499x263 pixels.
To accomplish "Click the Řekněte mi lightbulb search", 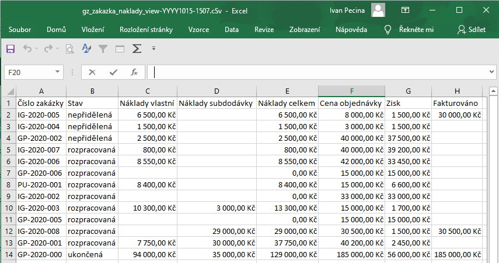I will tap(409, 30).
